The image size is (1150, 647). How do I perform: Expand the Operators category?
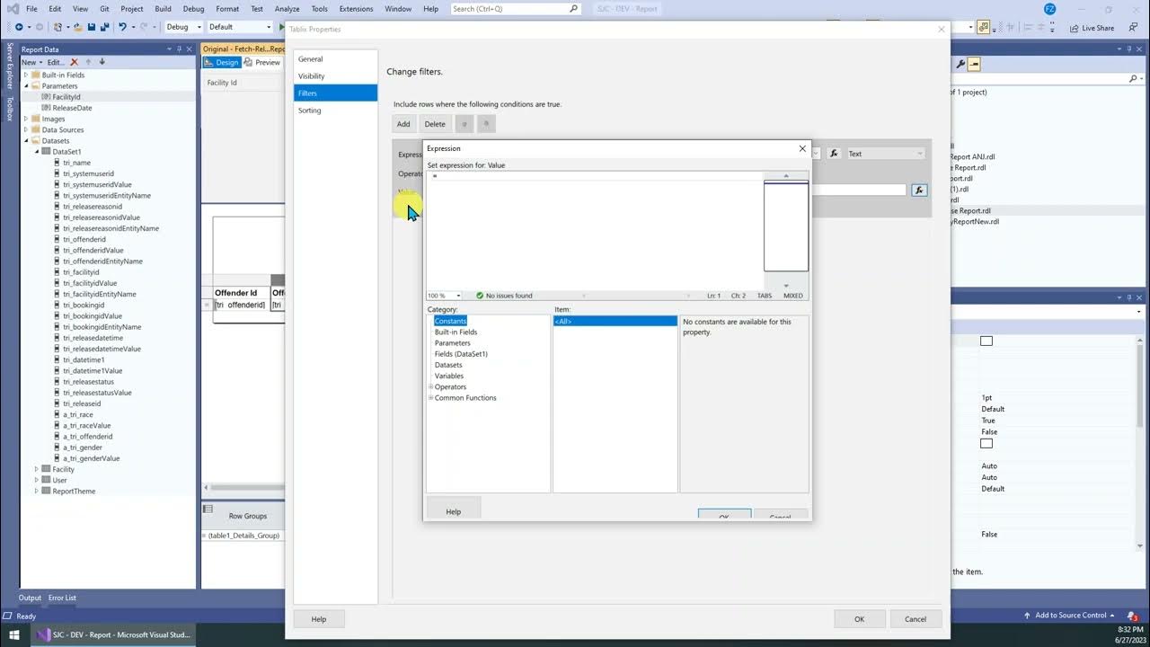pyautogui.click(x=431, y=386)
